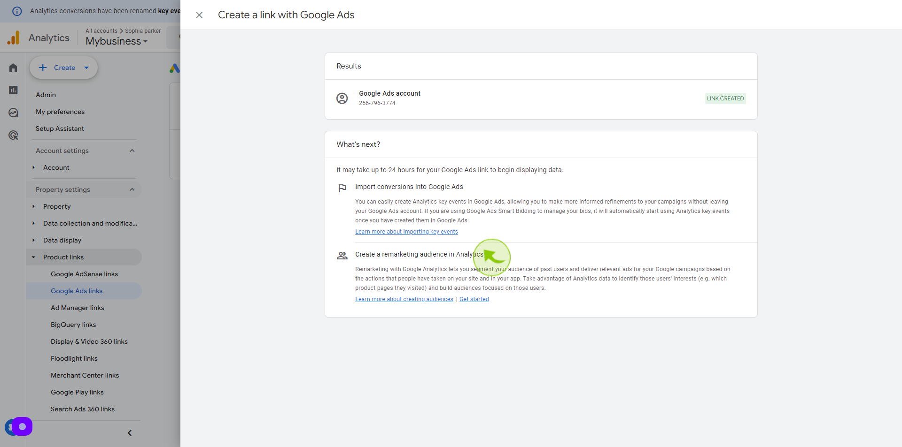Viewport: 902px width, 447px height.
Task: Select BigQuery links
Action: click(73, 325)
